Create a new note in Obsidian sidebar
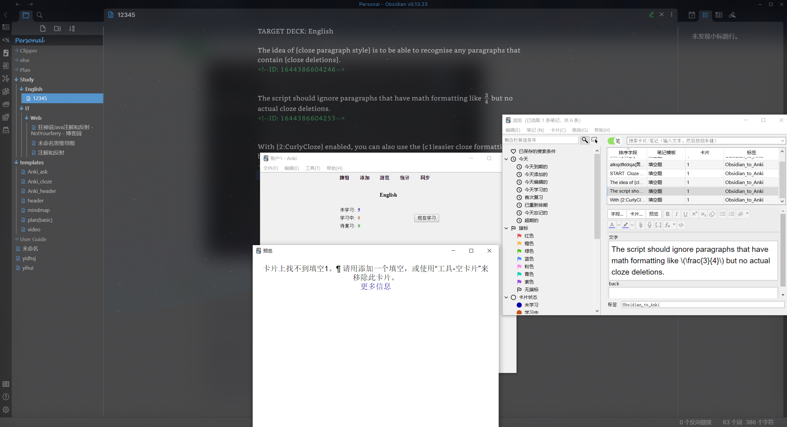 coord(42,28)
